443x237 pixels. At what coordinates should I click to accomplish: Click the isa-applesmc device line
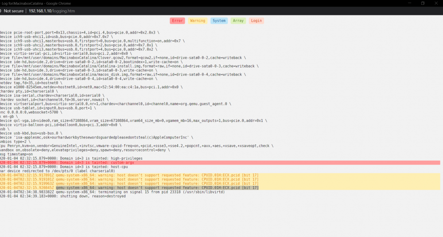[97, 137]
